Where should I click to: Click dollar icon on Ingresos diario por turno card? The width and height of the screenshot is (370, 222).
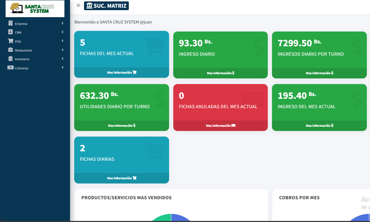pyautogui.click(x=357, y=47)
